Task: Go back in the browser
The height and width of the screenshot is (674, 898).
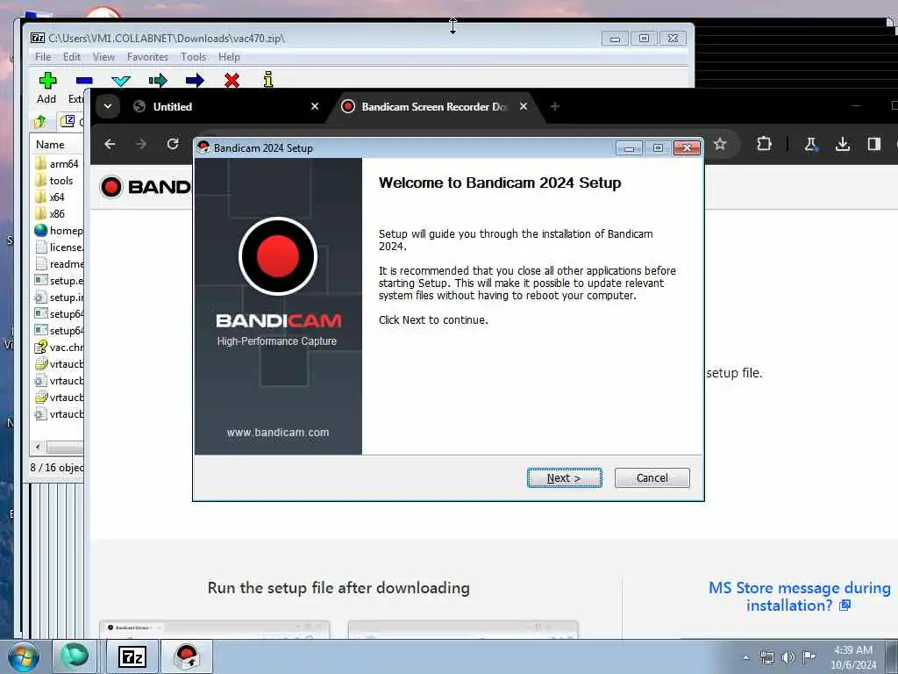Action: [x=110, y=144]
